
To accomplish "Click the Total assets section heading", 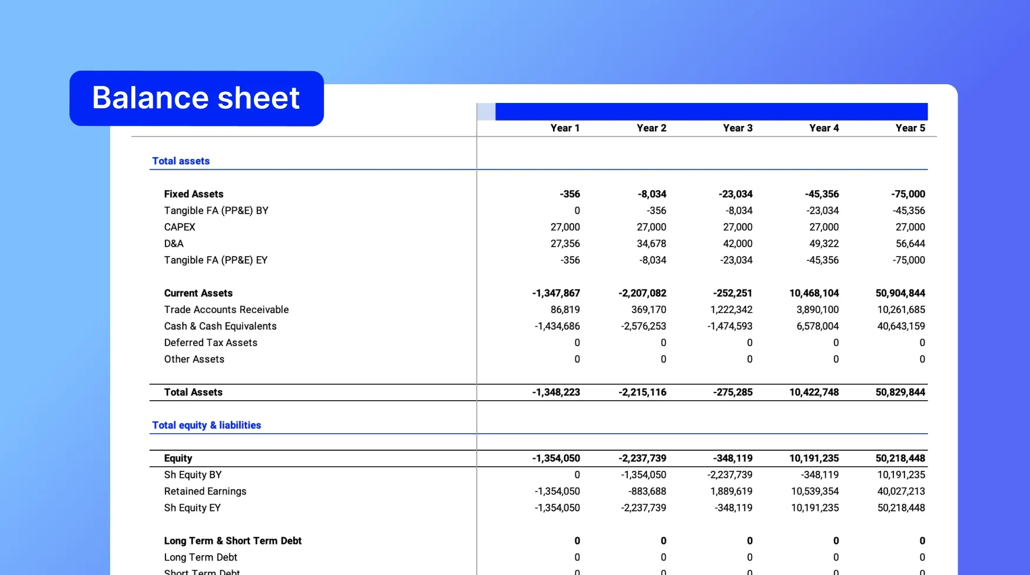I will [x=181, y=161].
